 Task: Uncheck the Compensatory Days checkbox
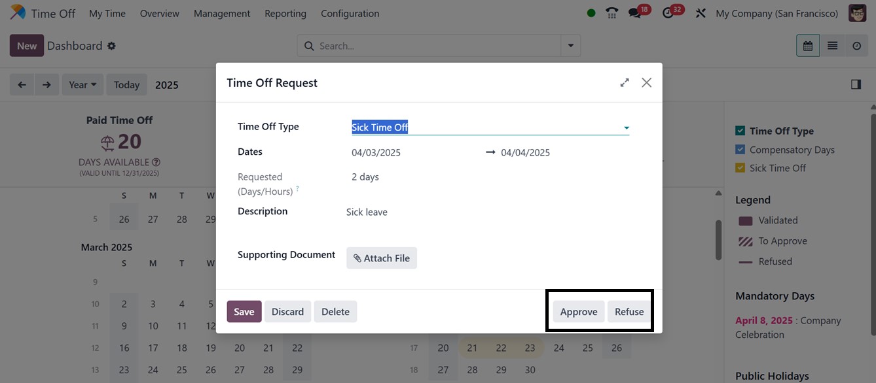click(740, 150)
